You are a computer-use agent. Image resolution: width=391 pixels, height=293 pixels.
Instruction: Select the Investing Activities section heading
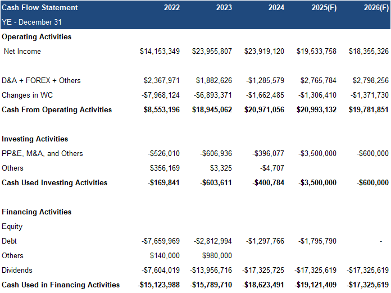point(35,139)
